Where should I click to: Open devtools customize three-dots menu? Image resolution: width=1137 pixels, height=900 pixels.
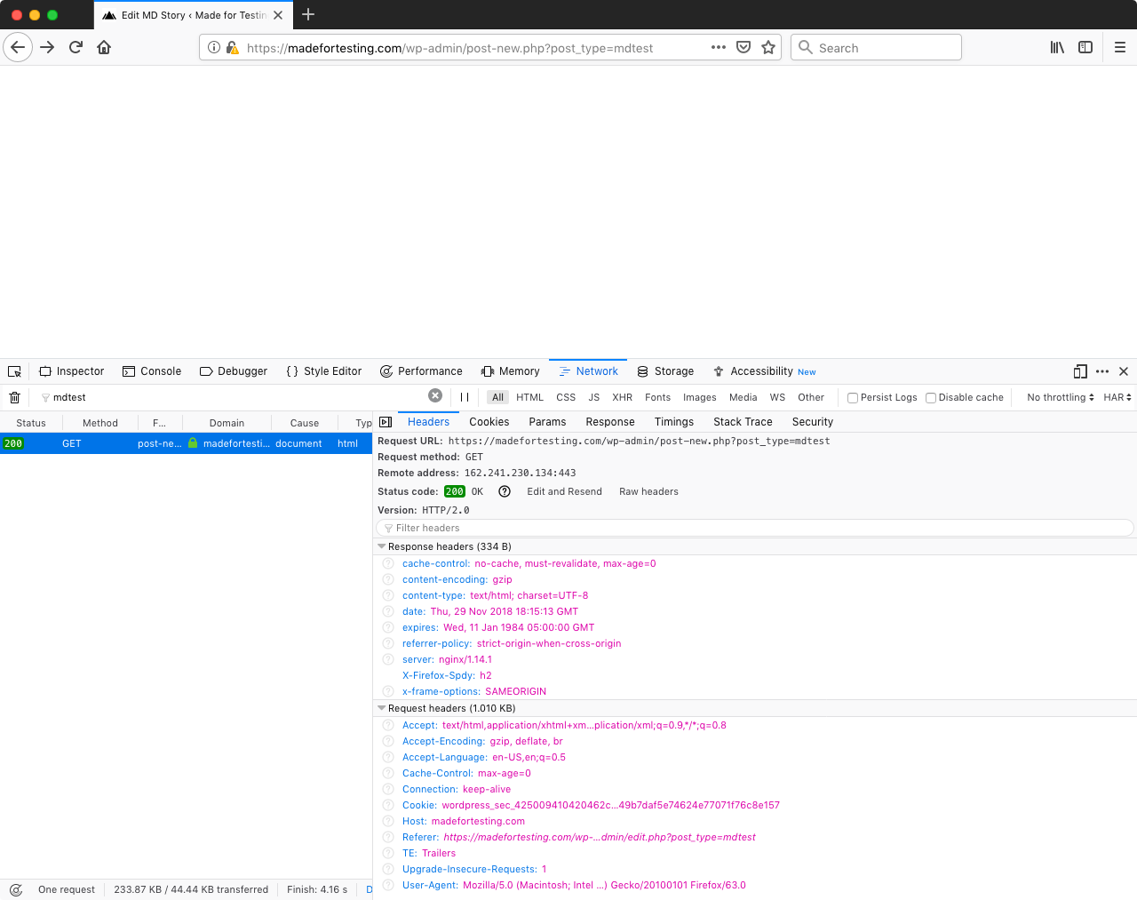(1102, 371)
